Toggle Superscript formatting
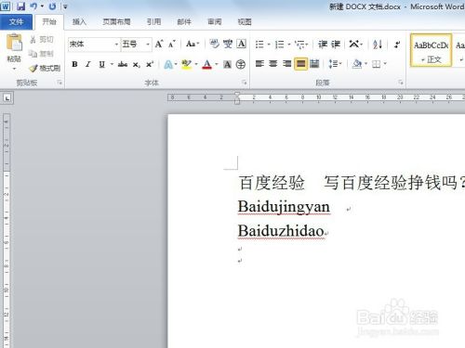This screenshot has height=348, width=465. [x=150, y=64]
